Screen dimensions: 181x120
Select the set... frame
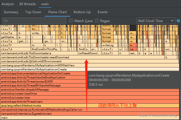tap(133, 53)
